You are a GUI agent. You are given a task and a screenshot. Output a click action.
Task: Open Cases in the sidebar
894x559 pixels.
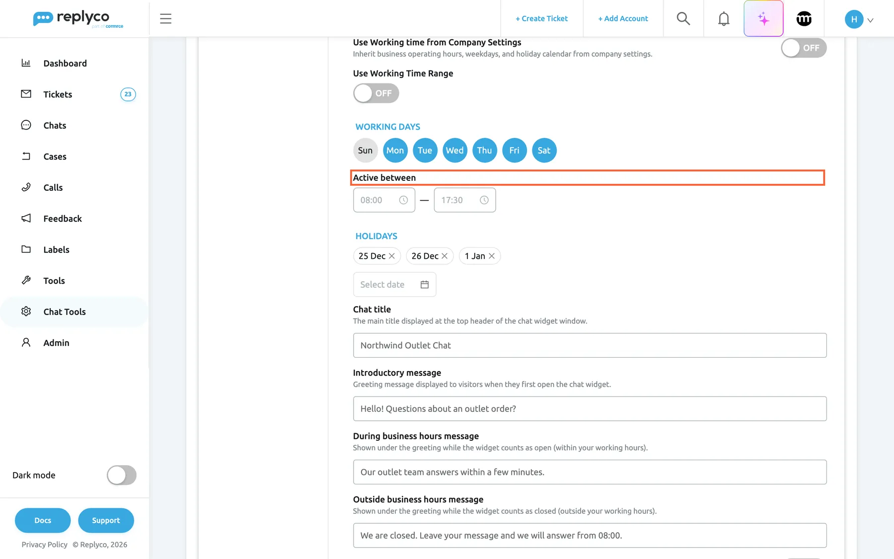[x=74, y=157]
